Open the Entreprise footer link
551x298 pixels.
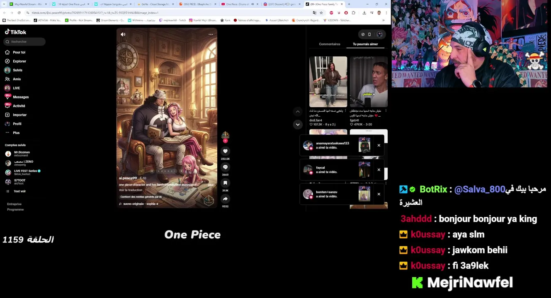click(14, 204)
